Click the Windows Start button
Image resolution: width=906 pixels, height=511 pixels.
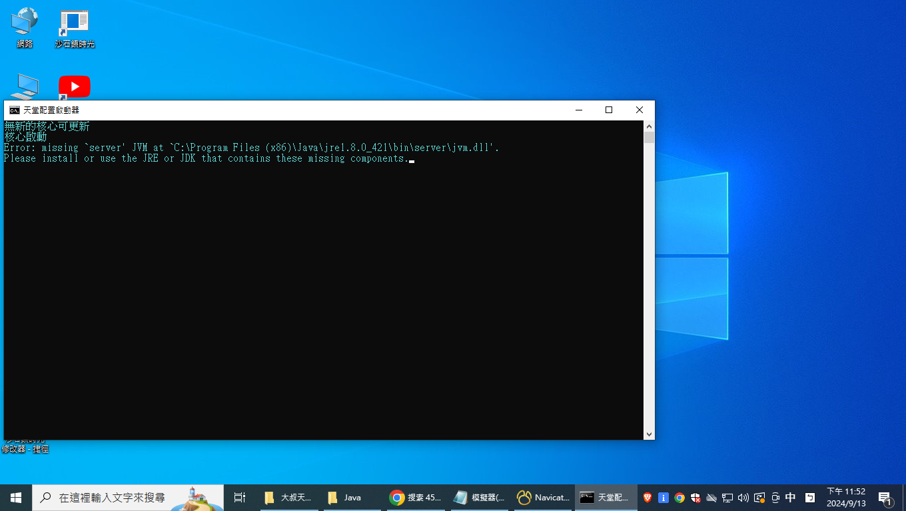[16, 498]
